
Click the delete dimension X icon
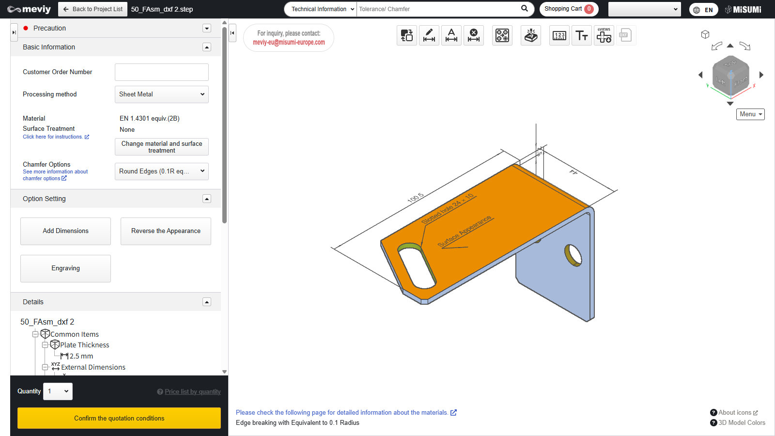(473, 35)
